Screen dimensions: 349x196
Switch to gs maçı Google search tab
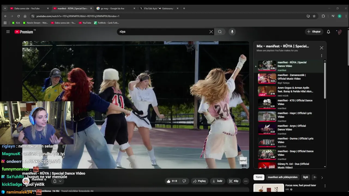tap(112, 8)
